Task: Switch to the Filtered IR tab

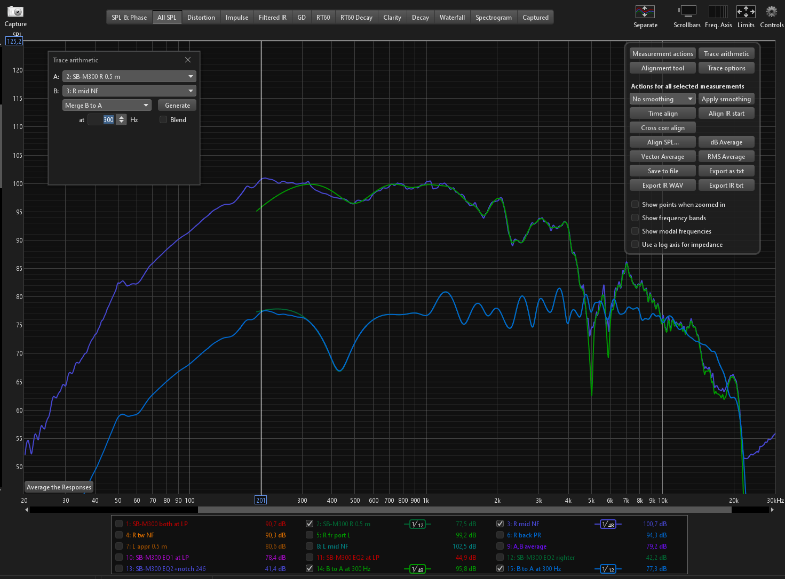Action: pyautogui.click(x=273, y=17)
